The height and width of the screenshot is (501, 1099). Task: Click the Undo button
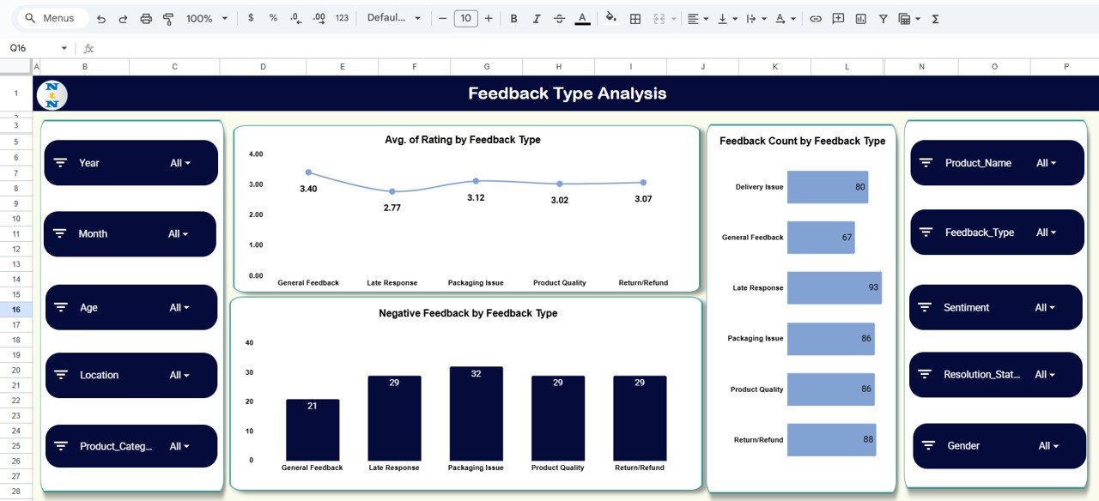pos(100,18)
